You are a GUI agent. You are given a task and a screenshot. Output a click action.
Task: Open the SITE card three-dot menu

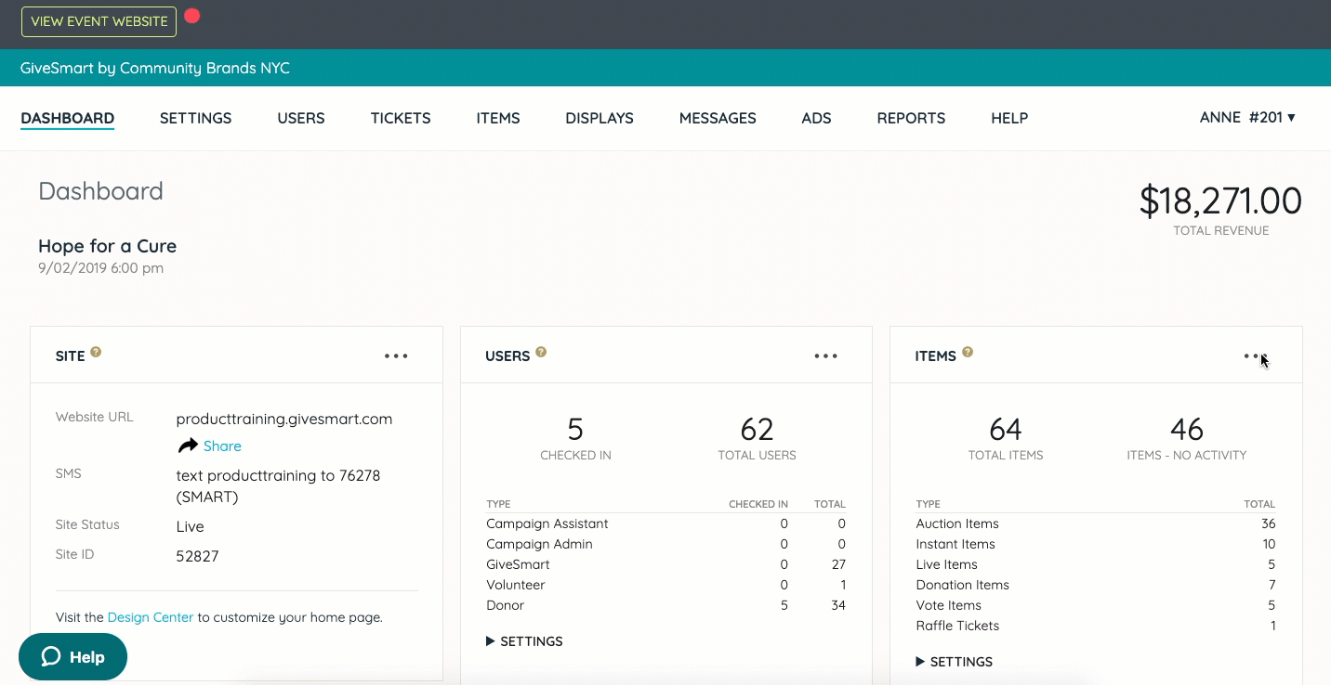tap(396, 355)
